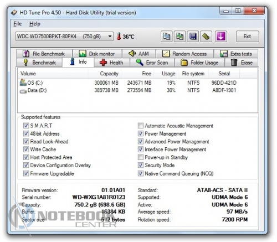Click the 97 MB/s average speed value

(x=237, y=212)
